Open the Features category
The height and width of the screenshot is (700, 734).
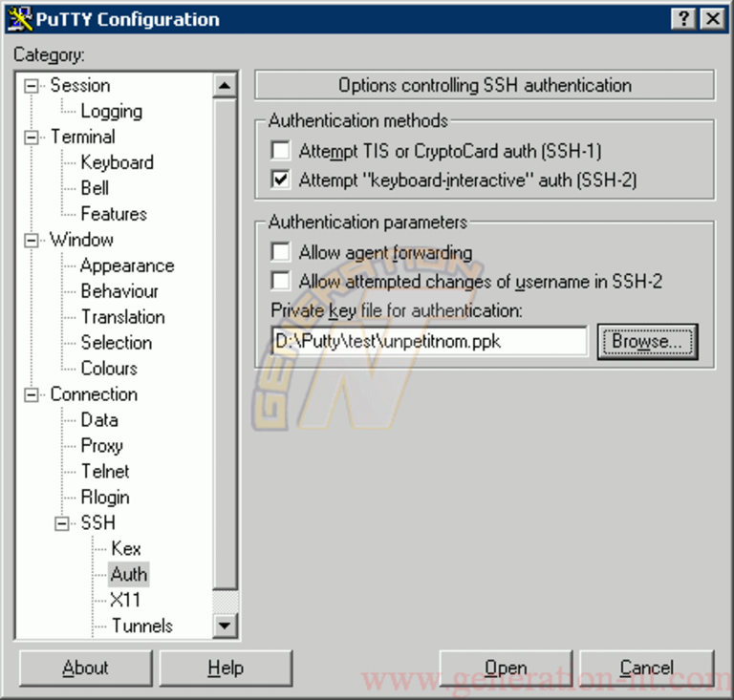point(114,214)
